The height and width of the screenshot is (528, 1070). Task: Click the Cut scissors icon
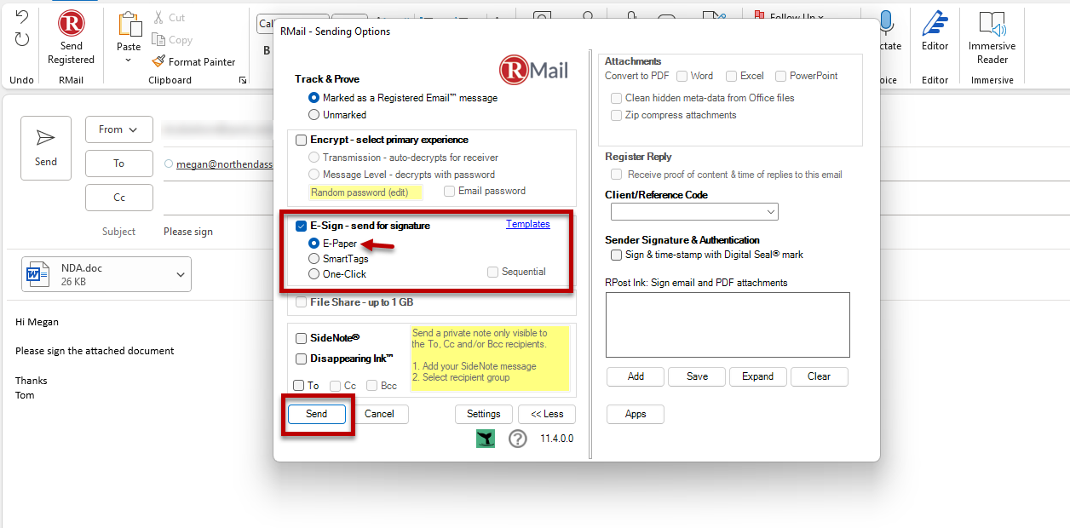[x=158, y=17]
